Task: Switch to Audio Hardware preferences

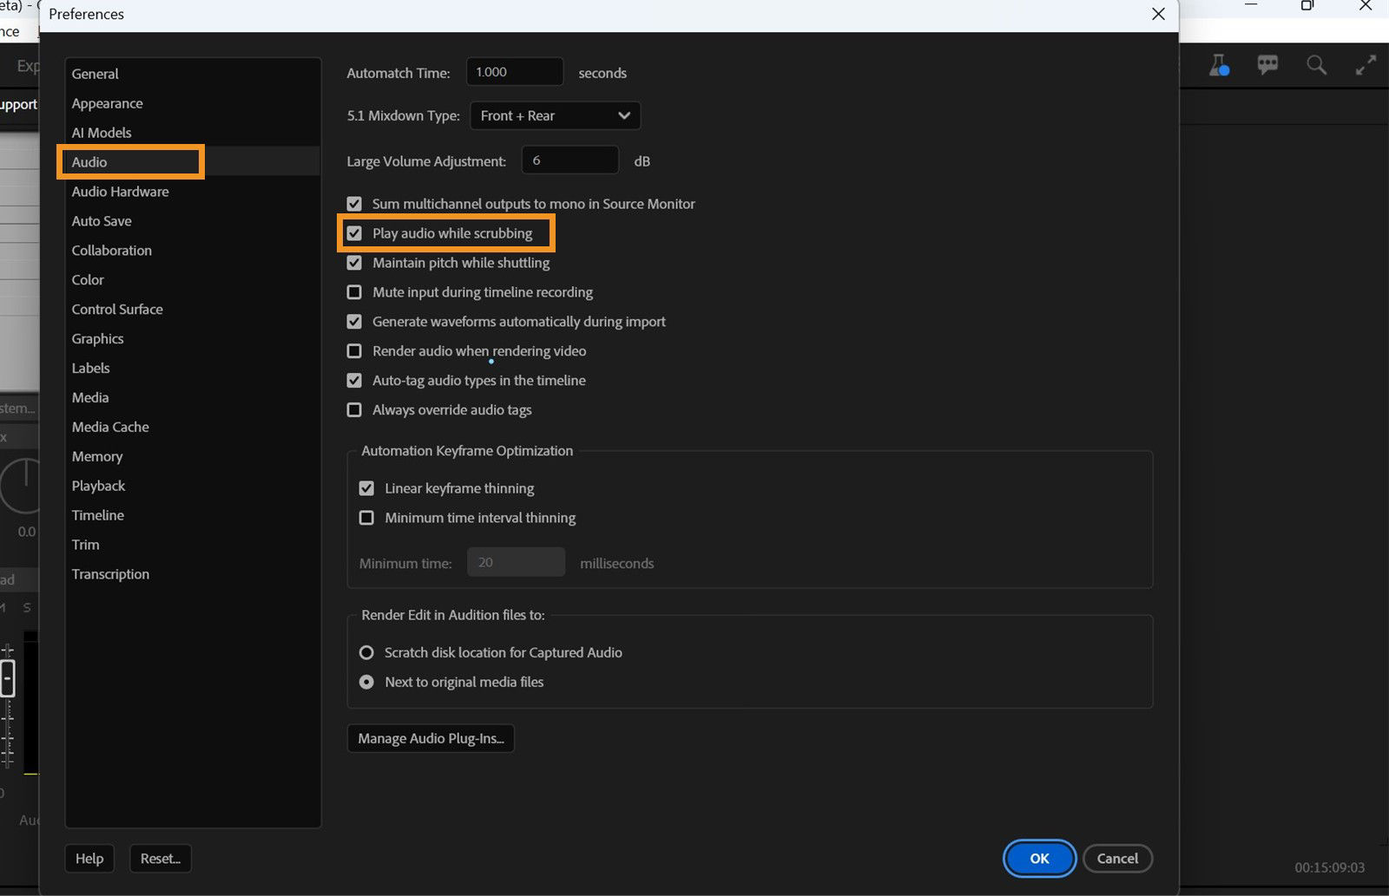Action: [x=120, y=192]
